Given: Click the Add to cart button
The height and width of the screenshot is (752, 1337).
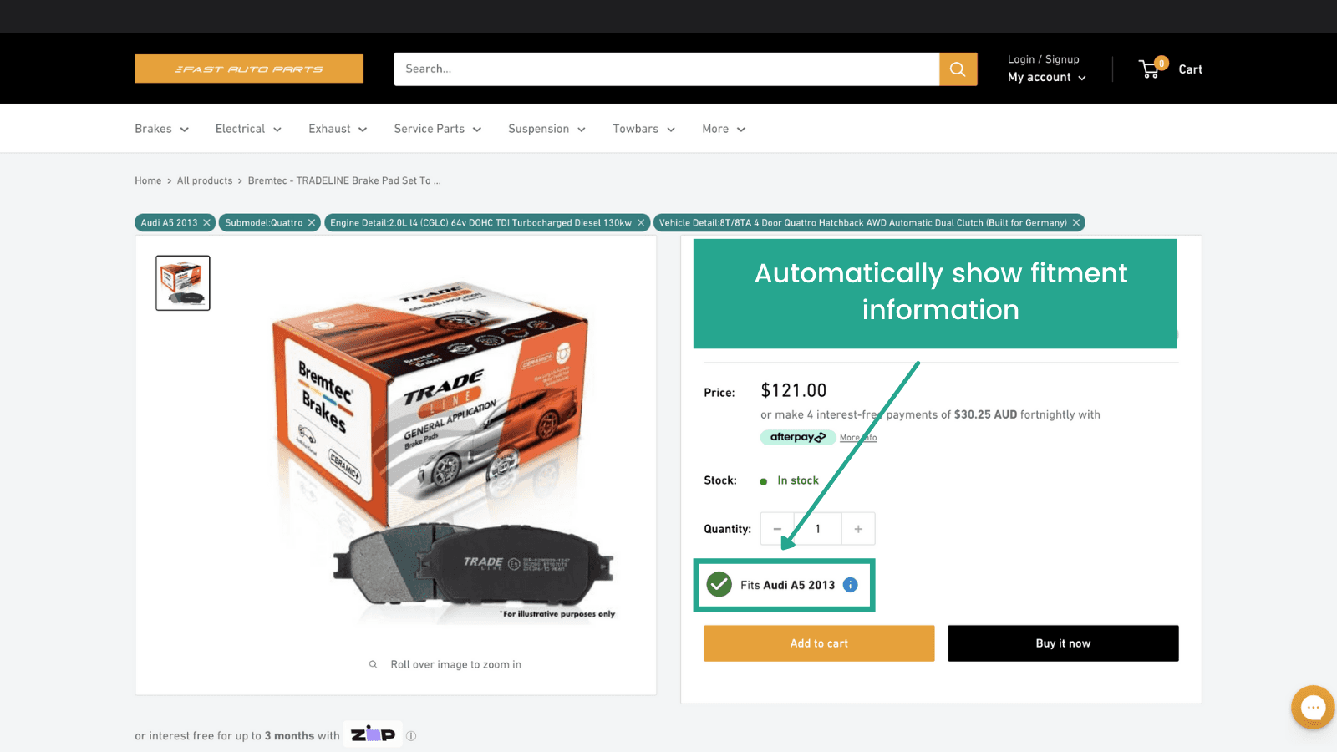Looking at the screenshot, I should coord(819,643).
